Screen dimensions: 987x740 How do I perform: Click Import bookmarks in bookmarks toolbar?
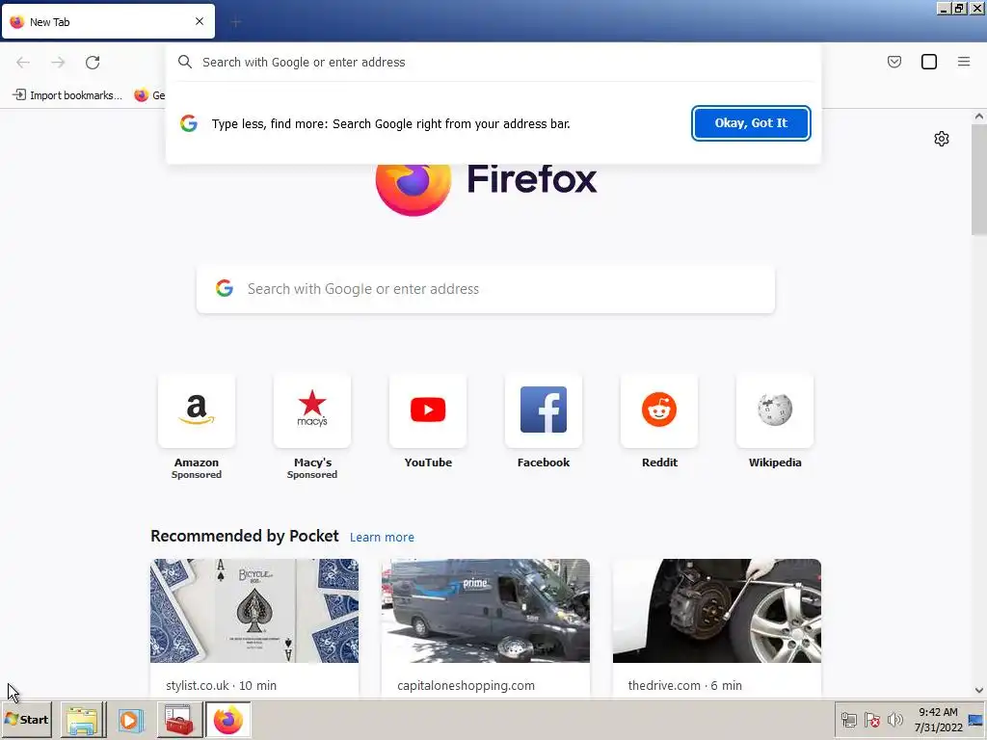click(x=68, y=95)
